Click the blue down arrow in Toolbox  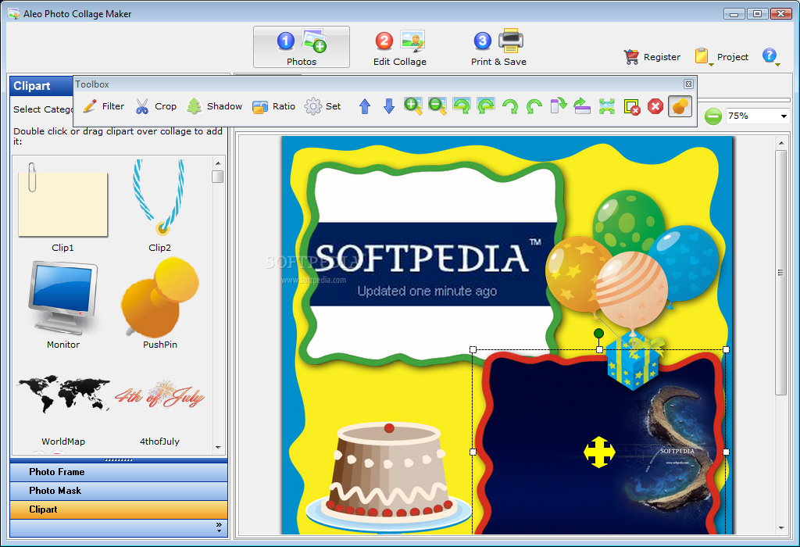click(389, 106)
